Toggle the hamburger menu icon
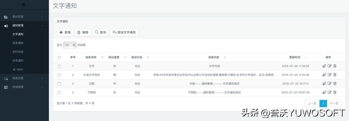Viewport: 349px width, 121px height. point(24,4)
